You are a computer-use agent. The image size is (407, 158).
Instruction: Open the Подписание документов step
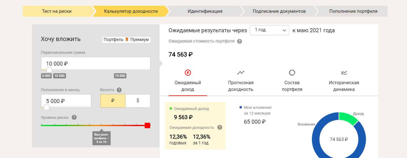[x=279, y=11]
